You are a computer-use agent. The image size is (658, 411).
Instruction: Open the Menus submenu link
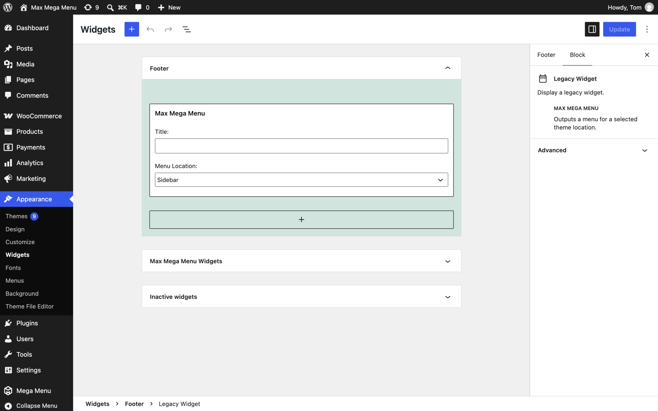(15, 281)
